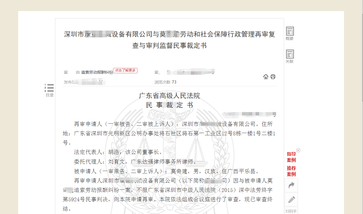Click the line 法定代表人：胡浩
Screen dimensions: 363x214
click(118, 152)
